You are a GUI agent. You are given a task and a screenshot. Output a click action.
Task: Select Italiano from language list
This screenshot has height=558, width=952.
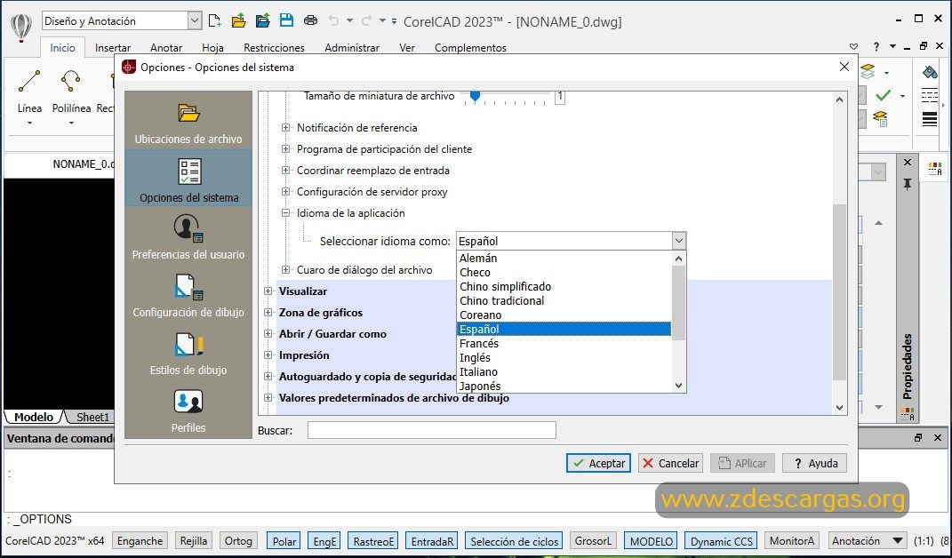coord(564,371)
